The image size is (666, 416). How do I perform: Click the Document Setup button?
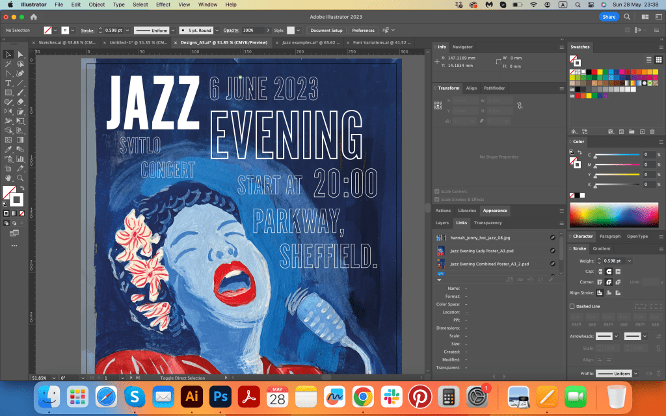tap(326, 31)
